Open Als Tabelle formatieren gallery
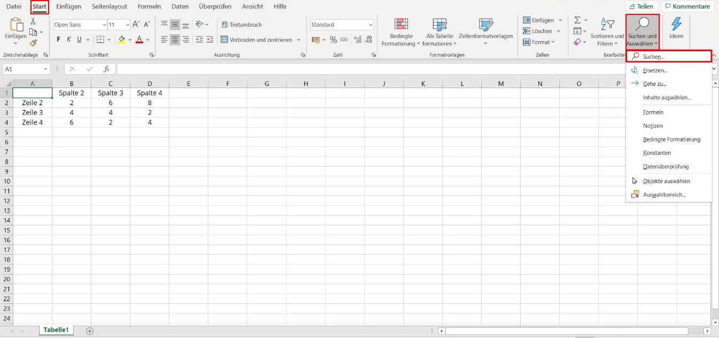719x338 pixels. 440,32
